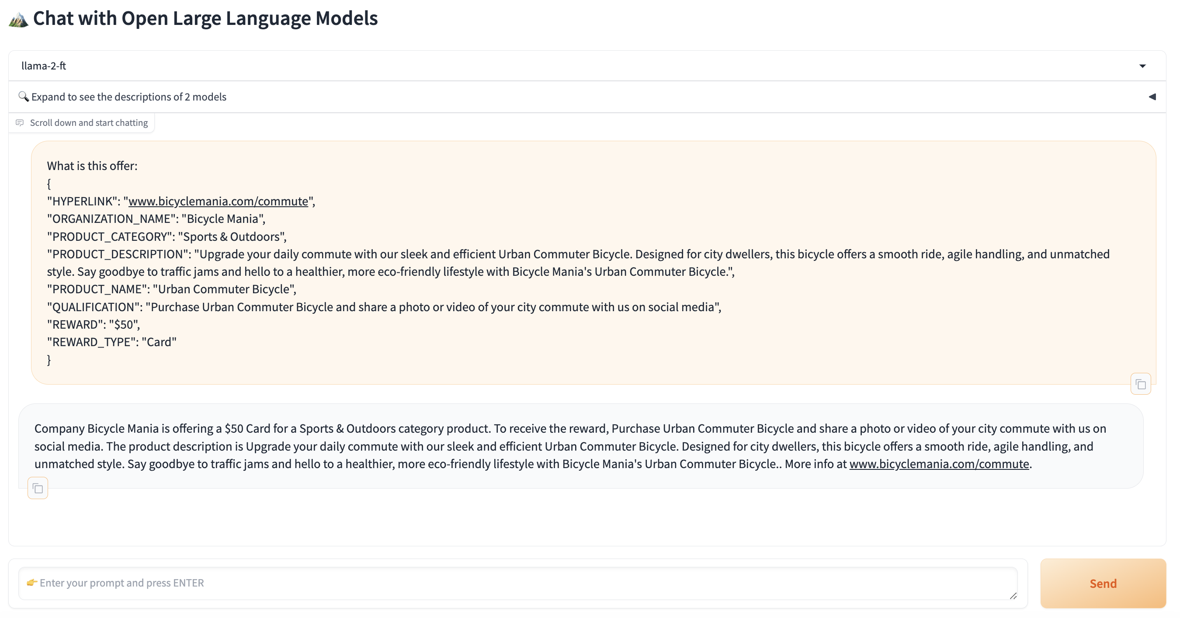Click the mountain logo beside the title
The height and width of the screenshot is (618, 1180).
(18, 19)
